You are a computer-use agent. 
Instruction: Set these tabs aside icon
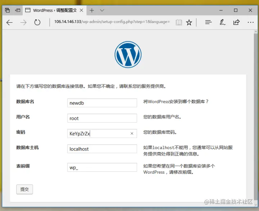click(x=18, y=10)
